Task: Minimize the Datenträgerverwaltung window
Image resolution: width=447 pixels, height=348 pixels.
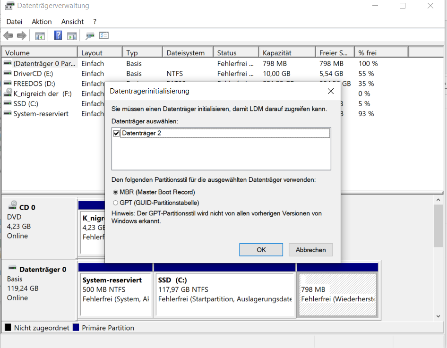Action: click(x=375, y=6)
